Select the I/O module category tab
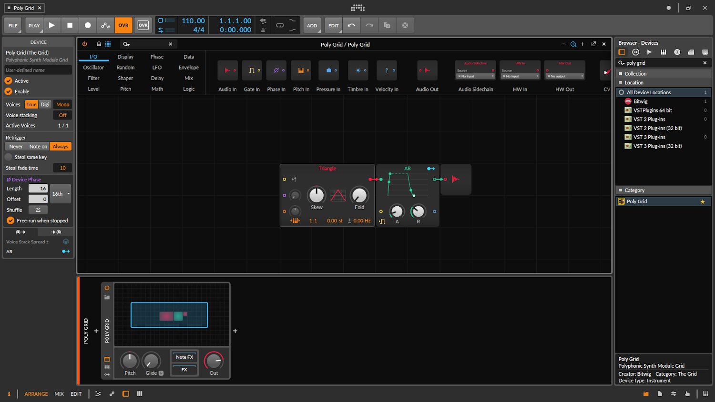This screenshot has width=715, height=402. [94, 57]
